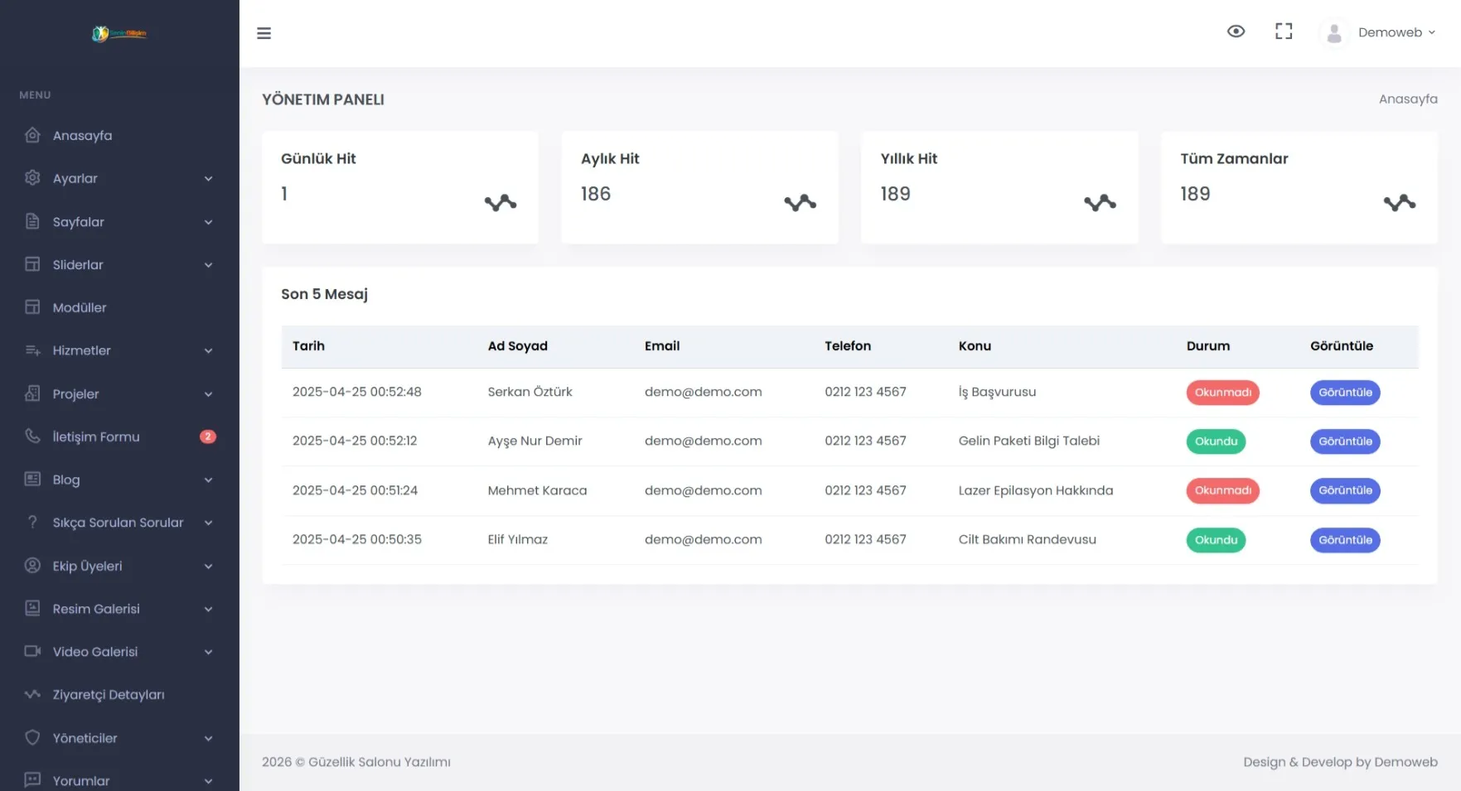Click Okundu status for Ayşe Nur Demir
Viewport: 1461px width, 791px height.
click(1215, 441)
